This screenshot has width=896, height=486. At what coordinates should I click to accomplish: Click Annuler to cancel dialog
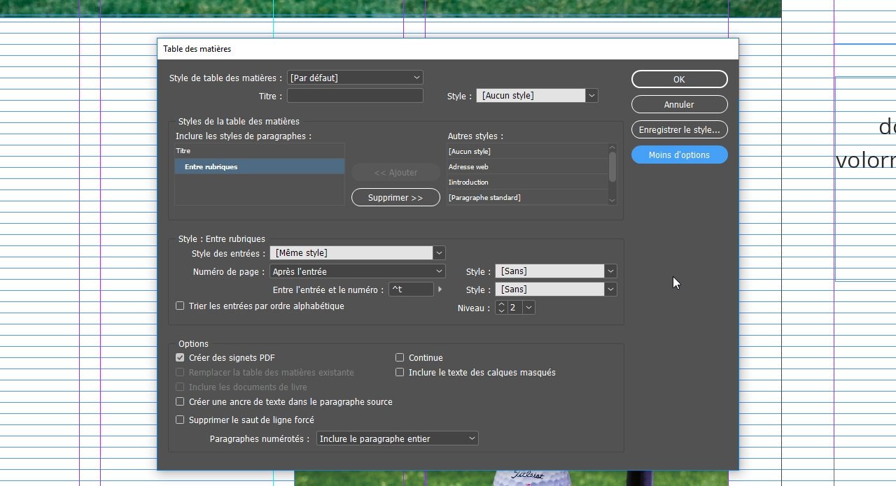(x=679, y=104)
